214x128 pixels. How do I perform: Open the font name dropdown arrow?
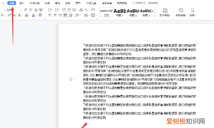5,10
